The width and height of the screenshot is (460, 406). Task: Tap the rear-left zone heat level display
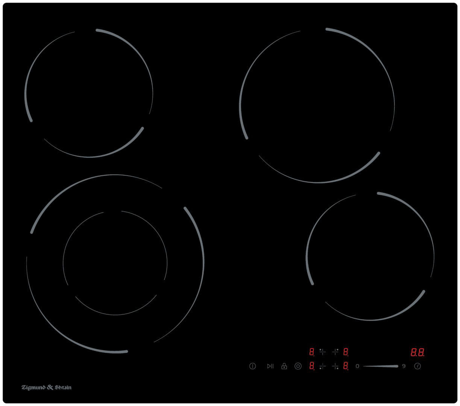click(x=312, y=352)
